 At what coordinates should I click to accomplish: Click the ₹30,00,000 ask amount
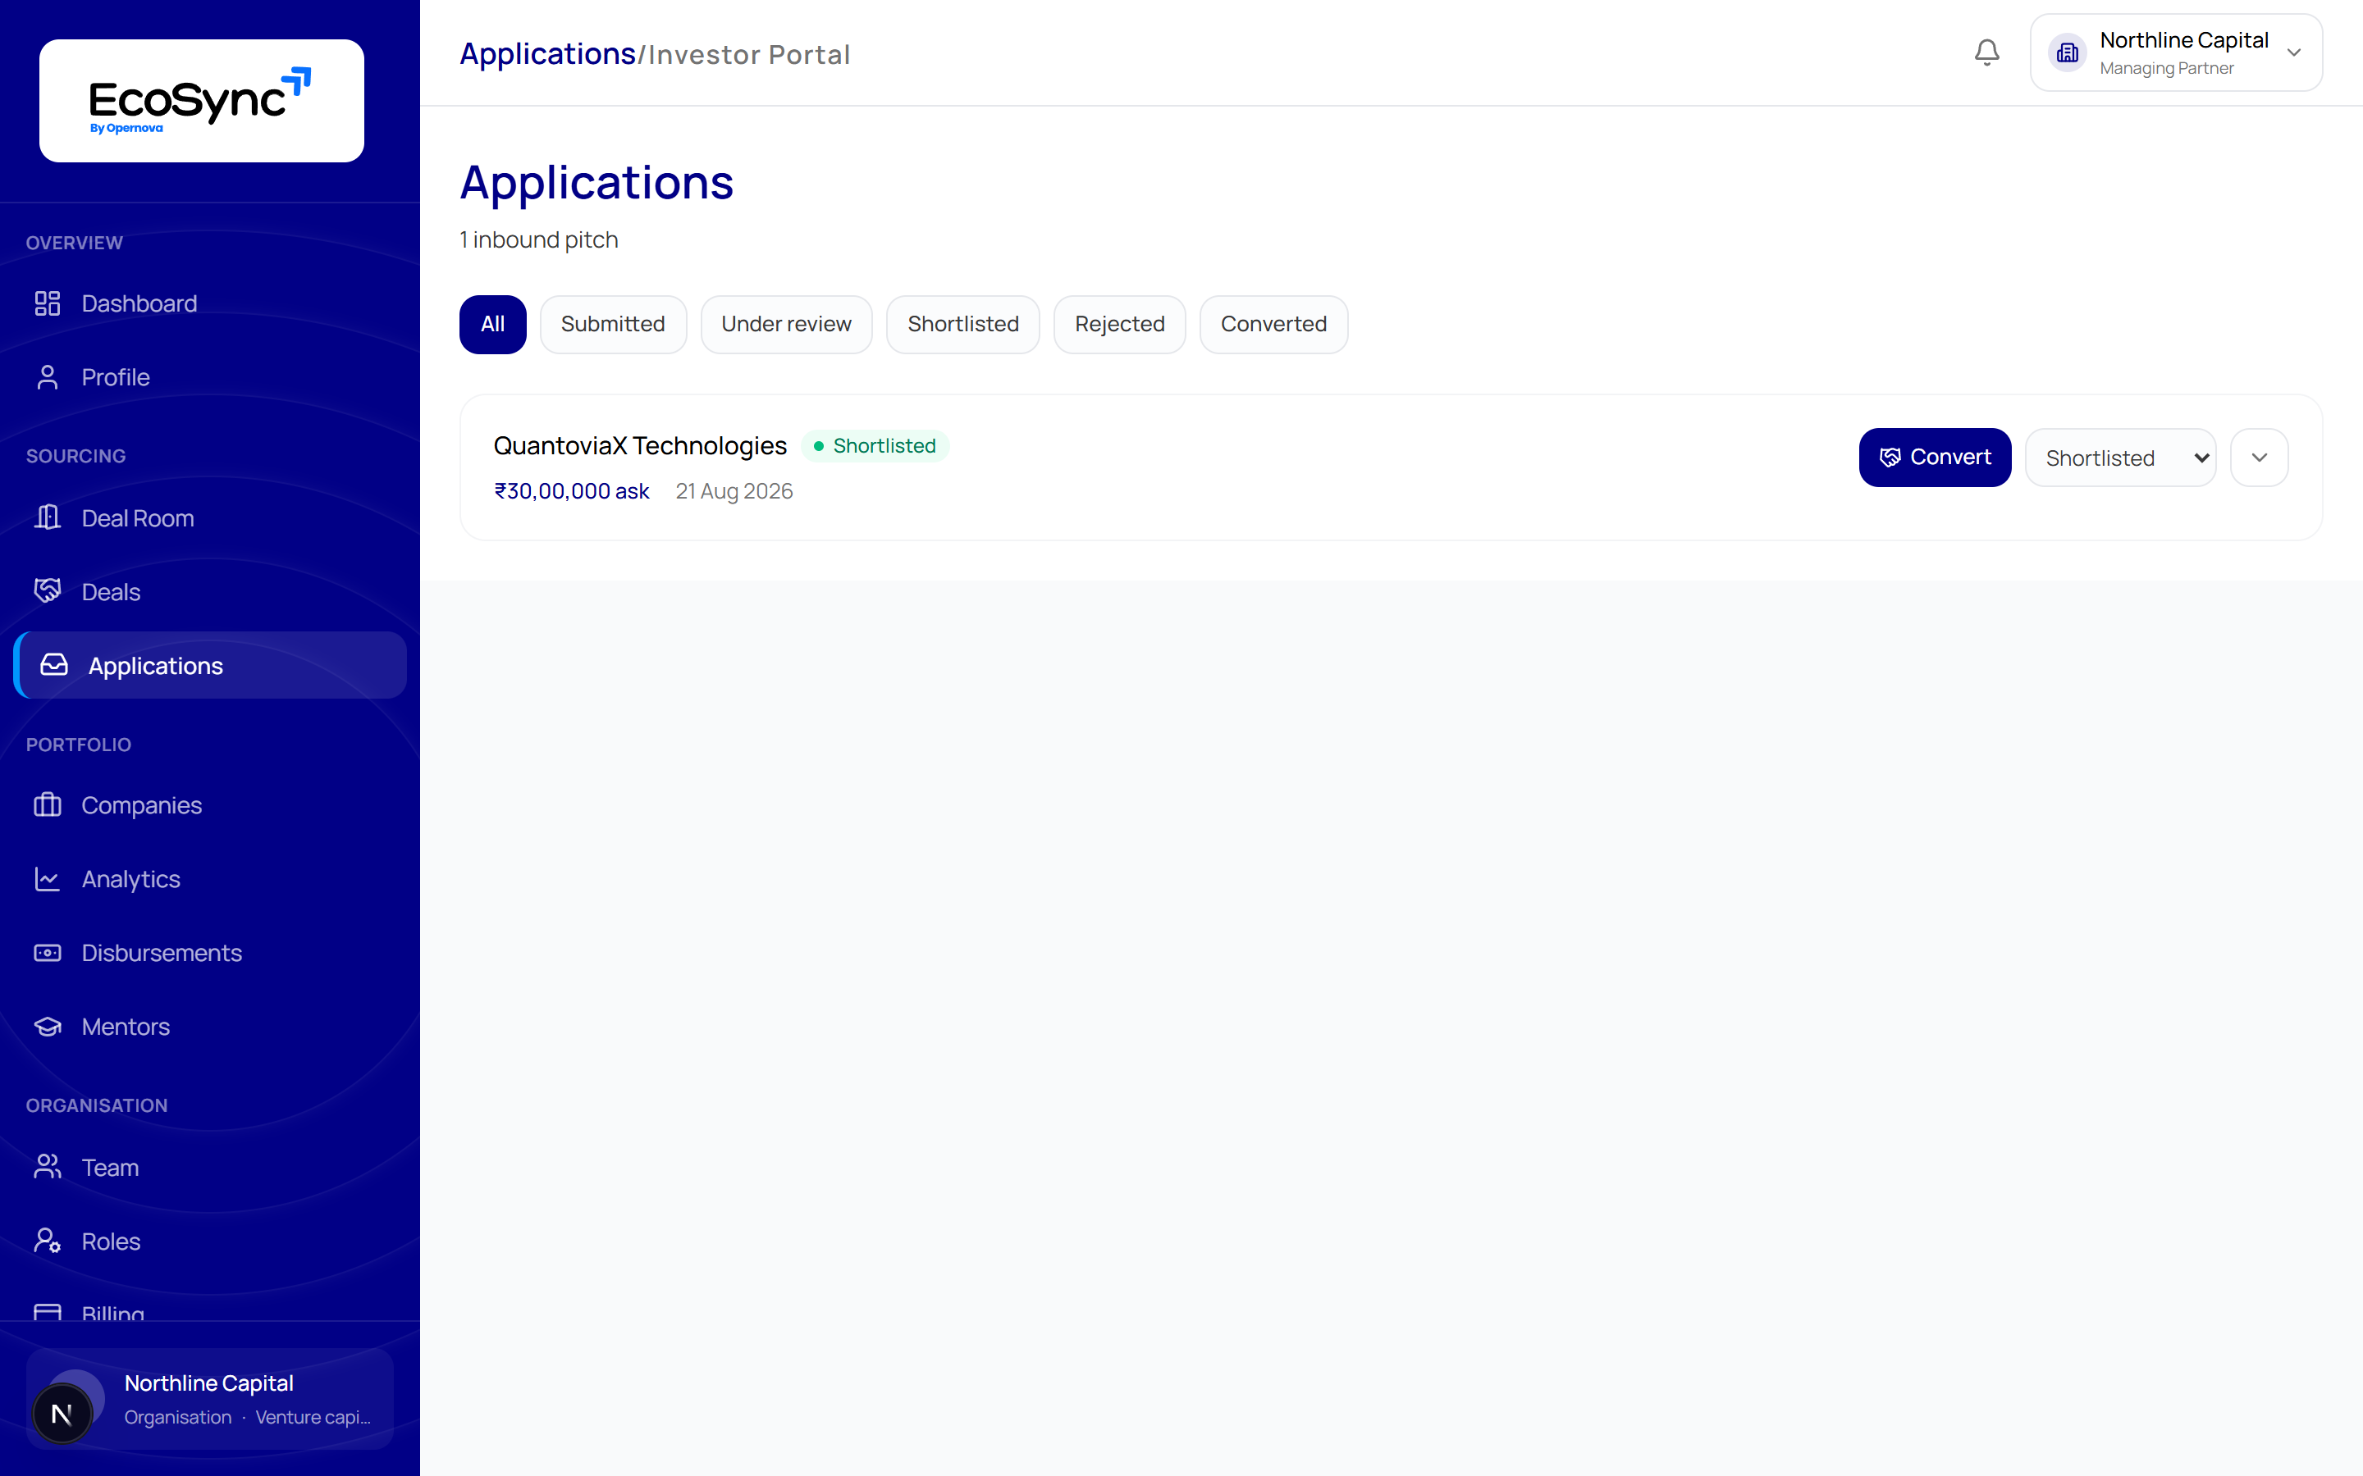click(x=571, y=491)
